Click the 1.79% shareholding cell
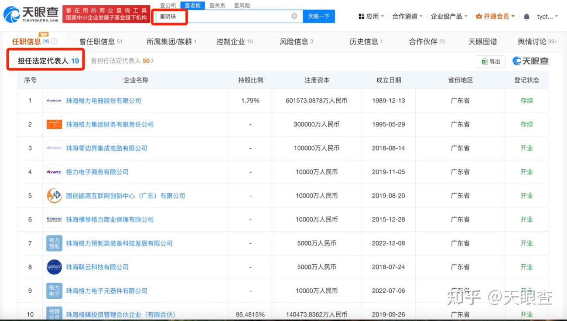This screenshot has width=567, height=321. 250,101
